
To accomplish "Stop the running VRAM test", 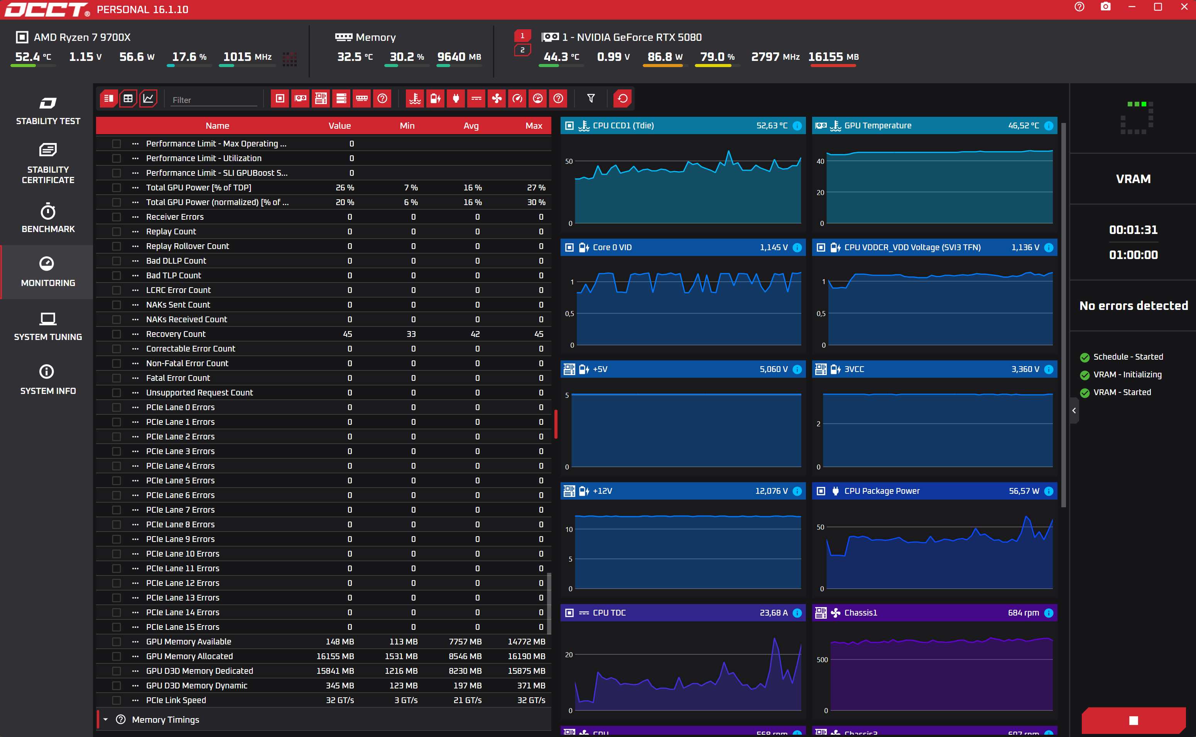I will click(1133, 720).
